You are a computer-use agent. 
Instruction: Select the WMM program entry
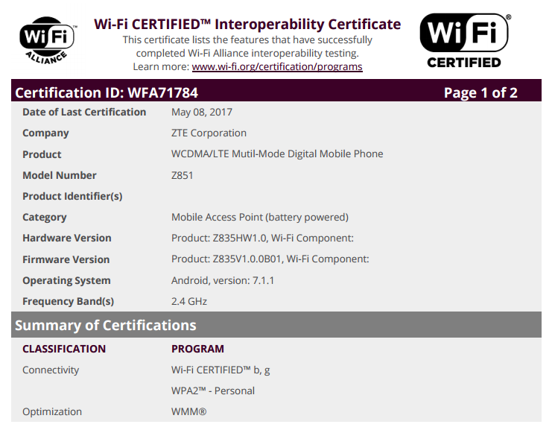coord(189,411)
